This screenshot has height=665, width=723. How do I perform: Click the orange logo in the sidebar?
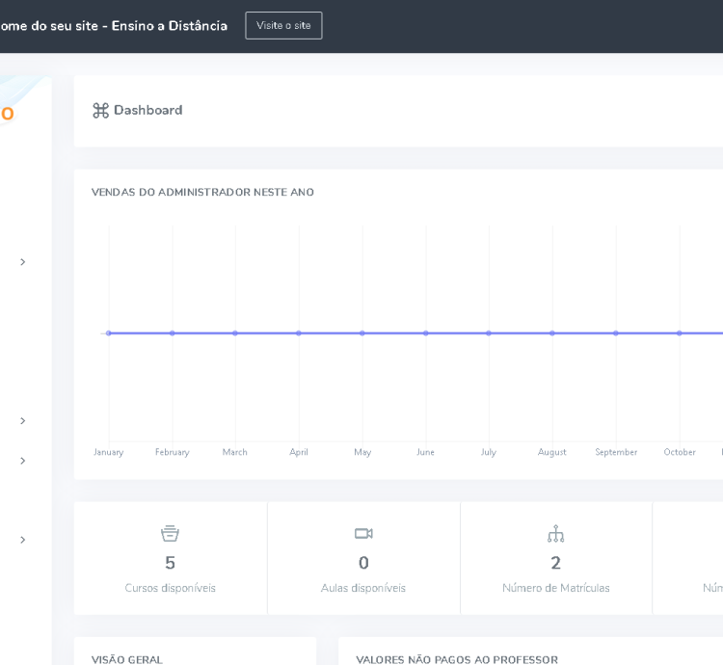[x=7, y=114]
